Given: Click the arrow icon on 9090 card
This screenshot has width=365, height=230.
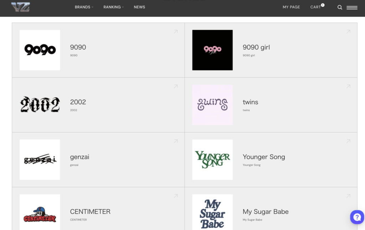Looking at the screenshot, I should coord(176,32).
